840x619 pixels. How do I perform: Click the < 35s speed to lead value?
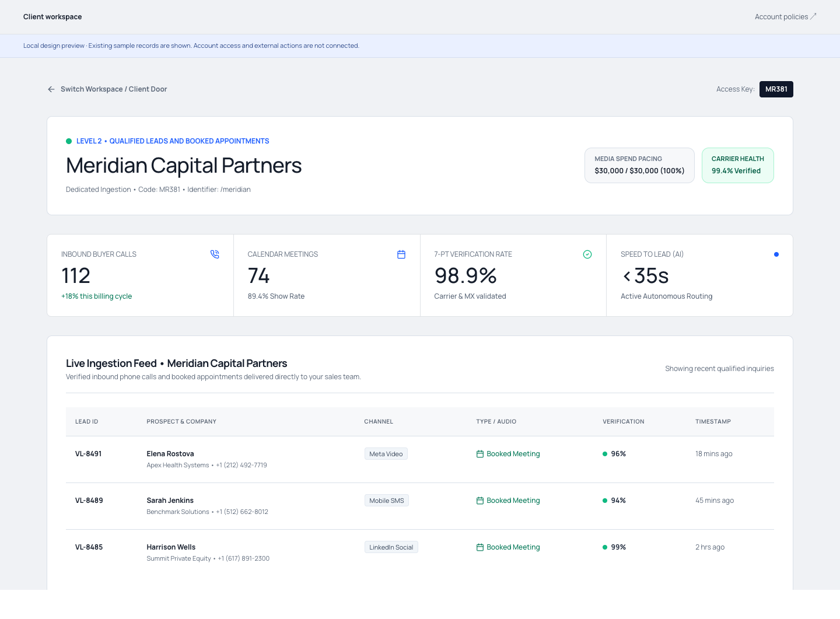pyautogui.click(x=645, y=275)
